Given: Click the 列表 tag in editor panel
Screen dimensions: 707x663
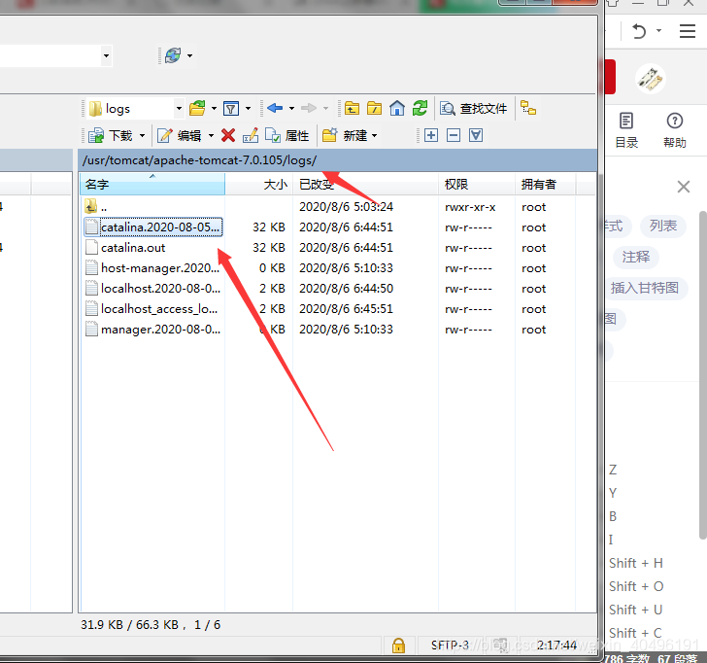Looking at the screenshot, I should (x=662, y=226).
